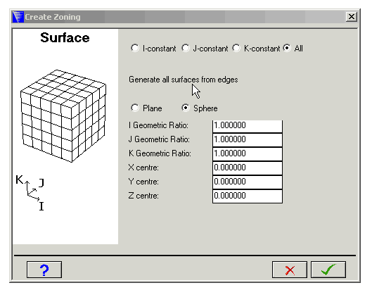Click the gridded cube surface preview image
This screenshot has width=372, height=290.
[x=63, y=116]
